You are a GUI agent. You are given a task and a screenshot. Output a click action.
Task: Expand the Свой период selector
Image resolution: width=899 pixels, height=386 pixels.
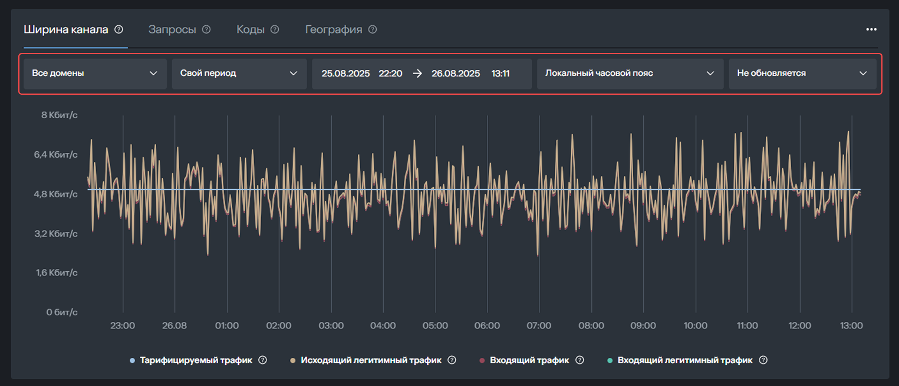pyautogui.click(x=239, y=73)
